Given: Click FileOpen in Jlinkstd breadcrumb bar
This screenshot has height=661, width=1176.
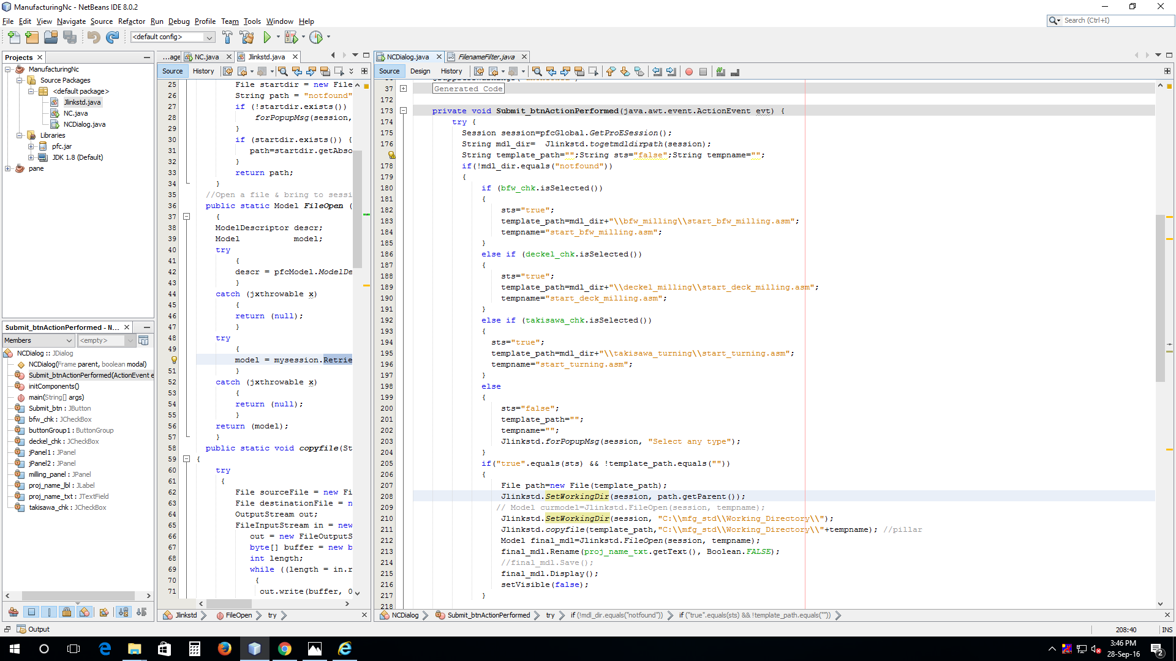Looking at the screenshot, I should pos(238,615).
